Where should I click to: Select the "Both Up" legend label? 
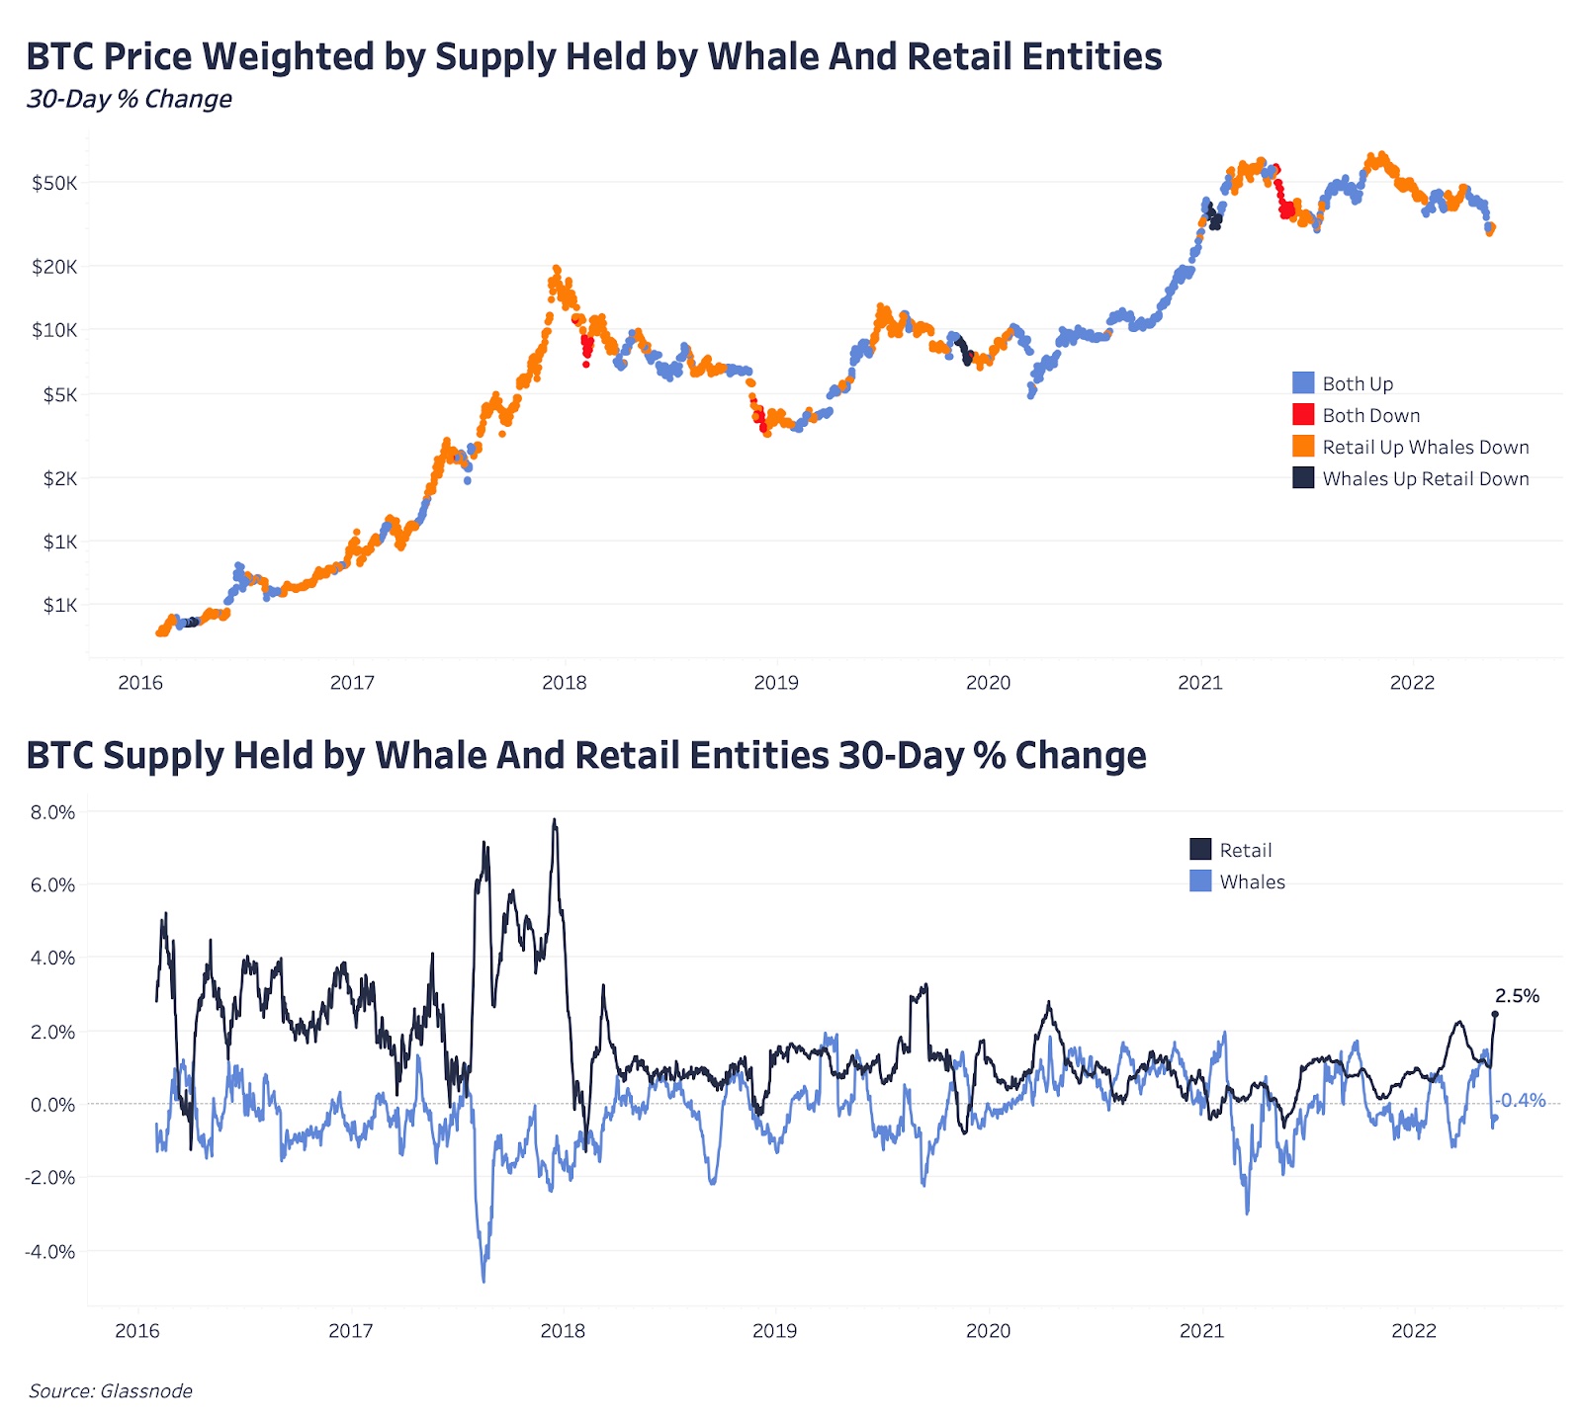tap(1358, 383)
